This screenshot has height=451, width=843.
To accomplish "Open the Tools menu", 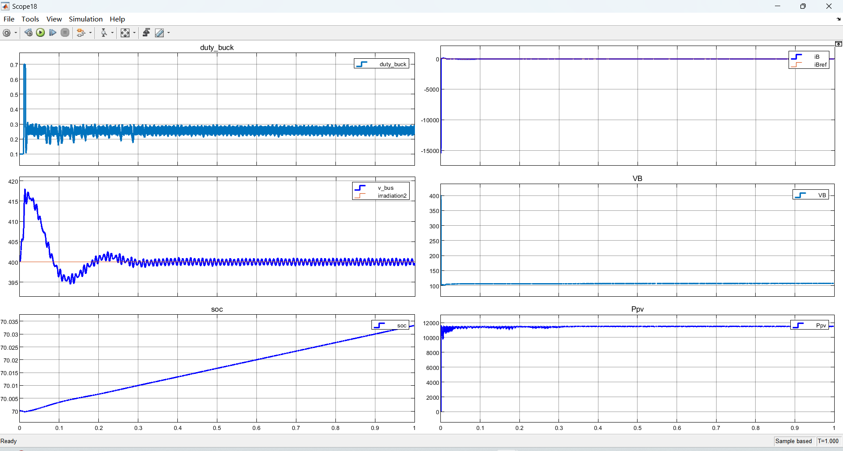I will point(30,19).
